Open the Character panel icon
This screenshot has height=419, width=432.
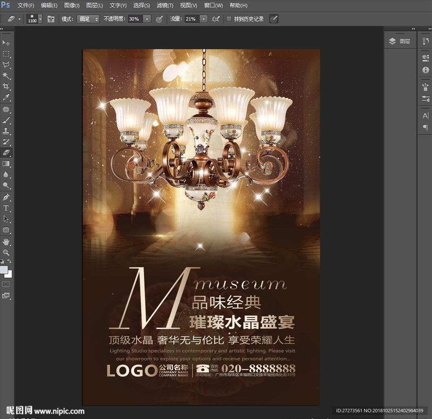pyautogui.click(x=425, y=116)
